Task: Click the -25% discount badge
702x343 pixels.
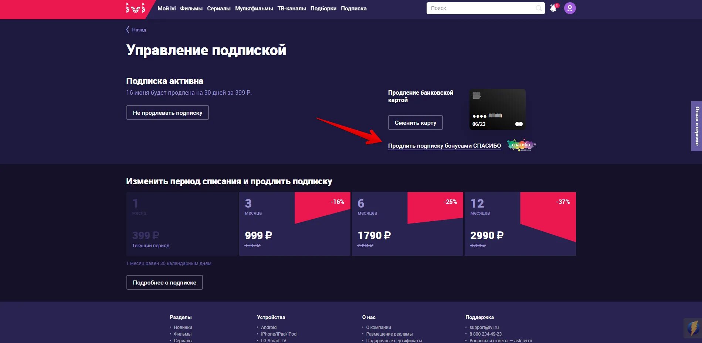Action: click(x=450, y=202)
